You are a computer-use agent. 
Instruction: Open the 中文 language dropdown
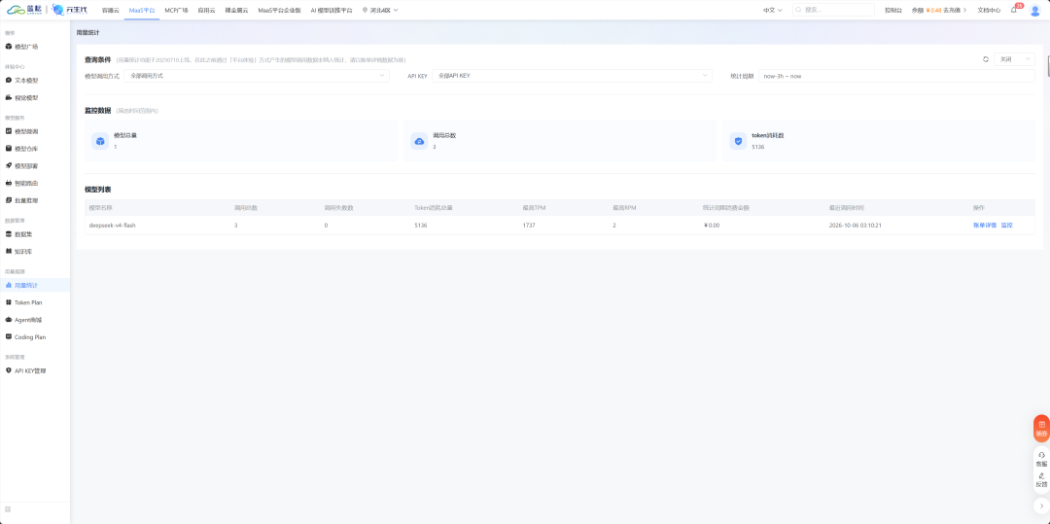click(x=772, y=10)
